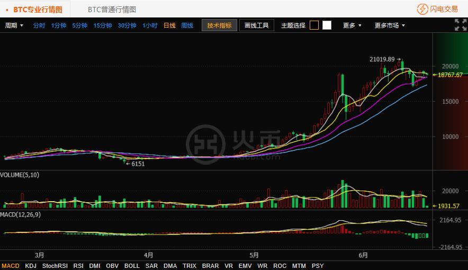Select the 日线 daily interval
468x270 pixels.
pyautogui.click(x=169, y=25)
